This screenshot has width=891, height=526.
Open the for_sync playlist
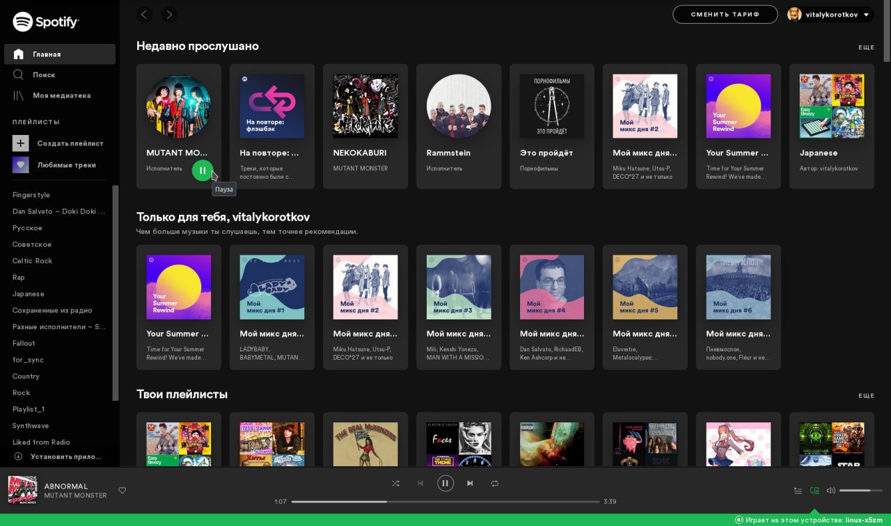[28, 360]
